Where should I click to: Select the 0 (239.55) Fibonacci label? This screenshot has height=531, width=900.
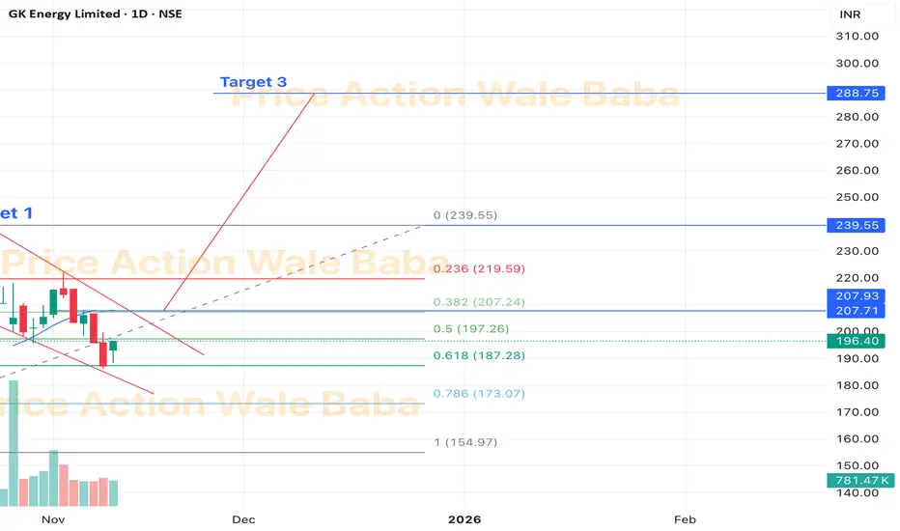465,215
